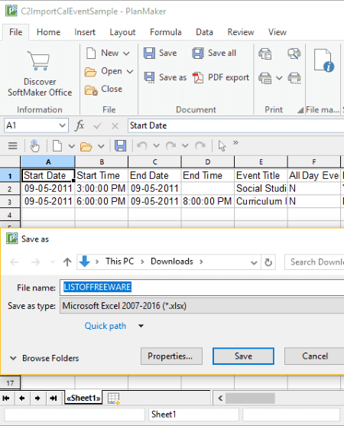Switch to the Layout ribbon tab

coord(122,32)
